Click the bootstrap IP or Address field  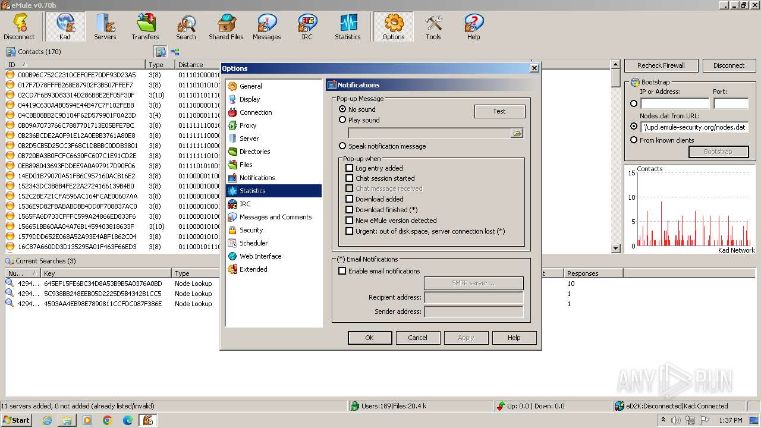tap(674, 103)
